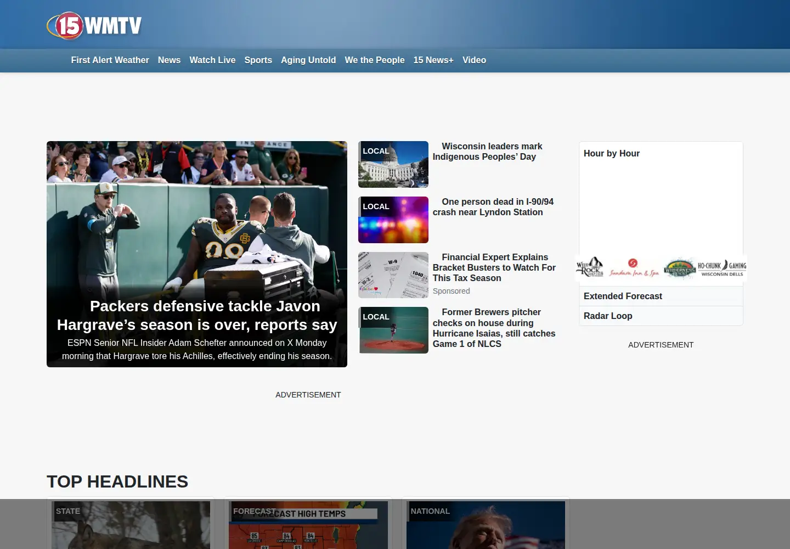Read Former Brewers pitcher Hurricane story

click(494, 328)
